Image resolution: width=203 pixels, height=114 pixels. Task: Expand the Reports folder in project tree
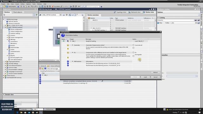pos(7,55)
